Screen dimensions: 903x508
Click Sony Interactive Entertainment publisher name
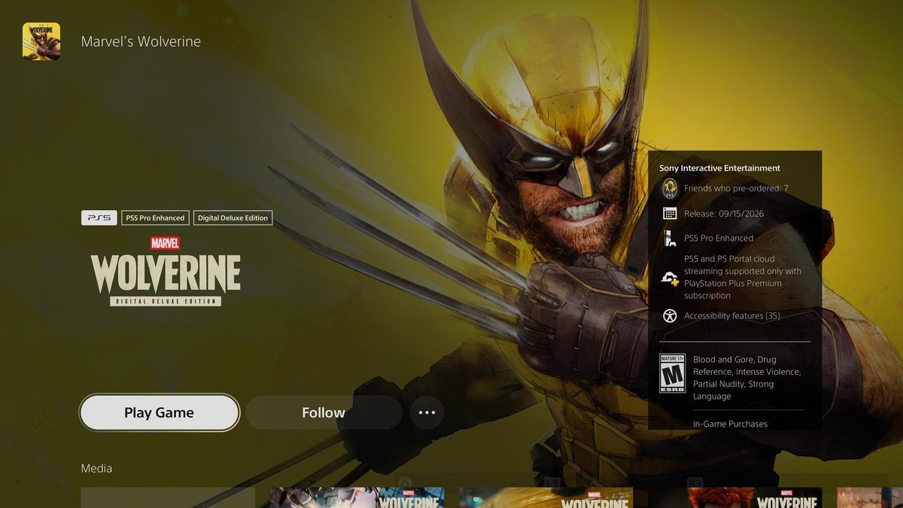pyautogui.click(x=719, y=169)
